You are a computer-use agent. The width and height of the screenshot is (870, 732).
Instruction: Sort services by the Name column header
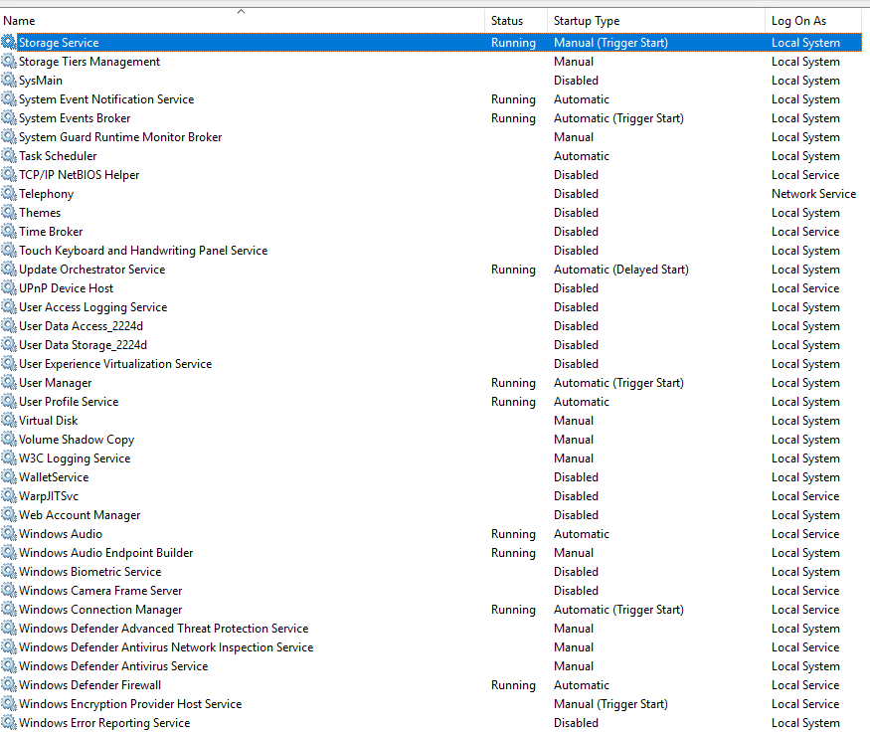point(242,21)
